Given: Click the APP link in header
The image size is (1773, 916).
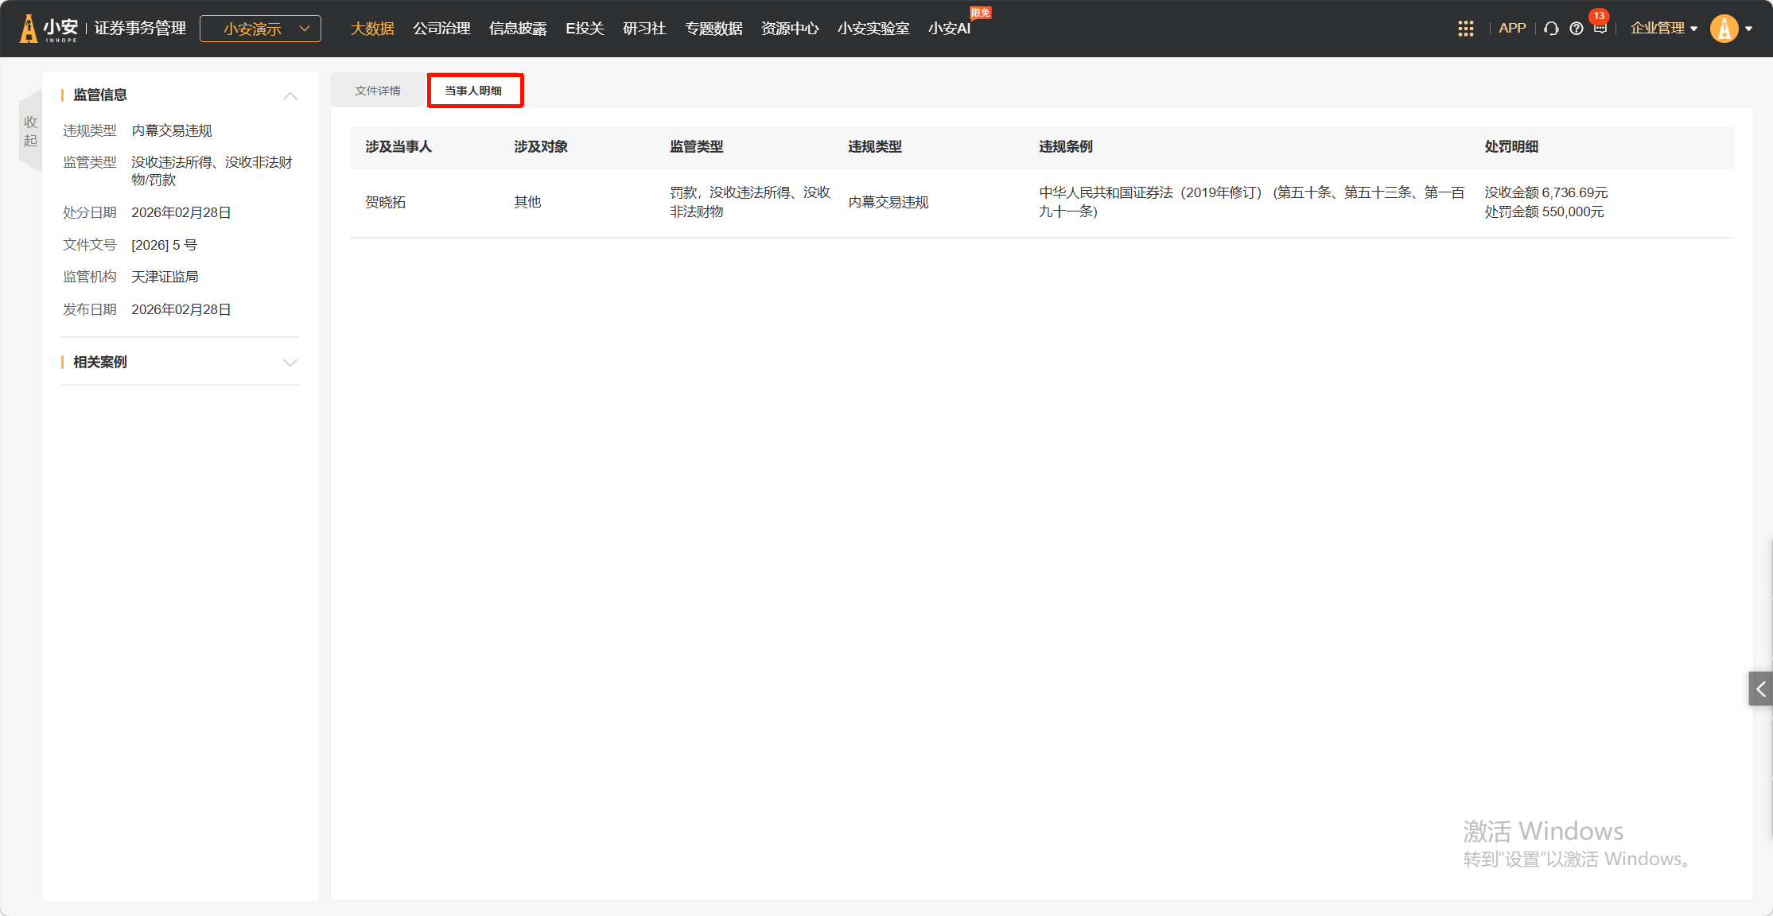Looking at the screenshot, I should click(x=1511, y=29).
